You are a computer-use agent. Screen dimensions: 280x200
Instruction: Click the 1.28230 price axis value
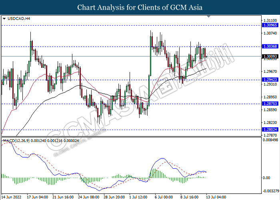click(270, 122)
